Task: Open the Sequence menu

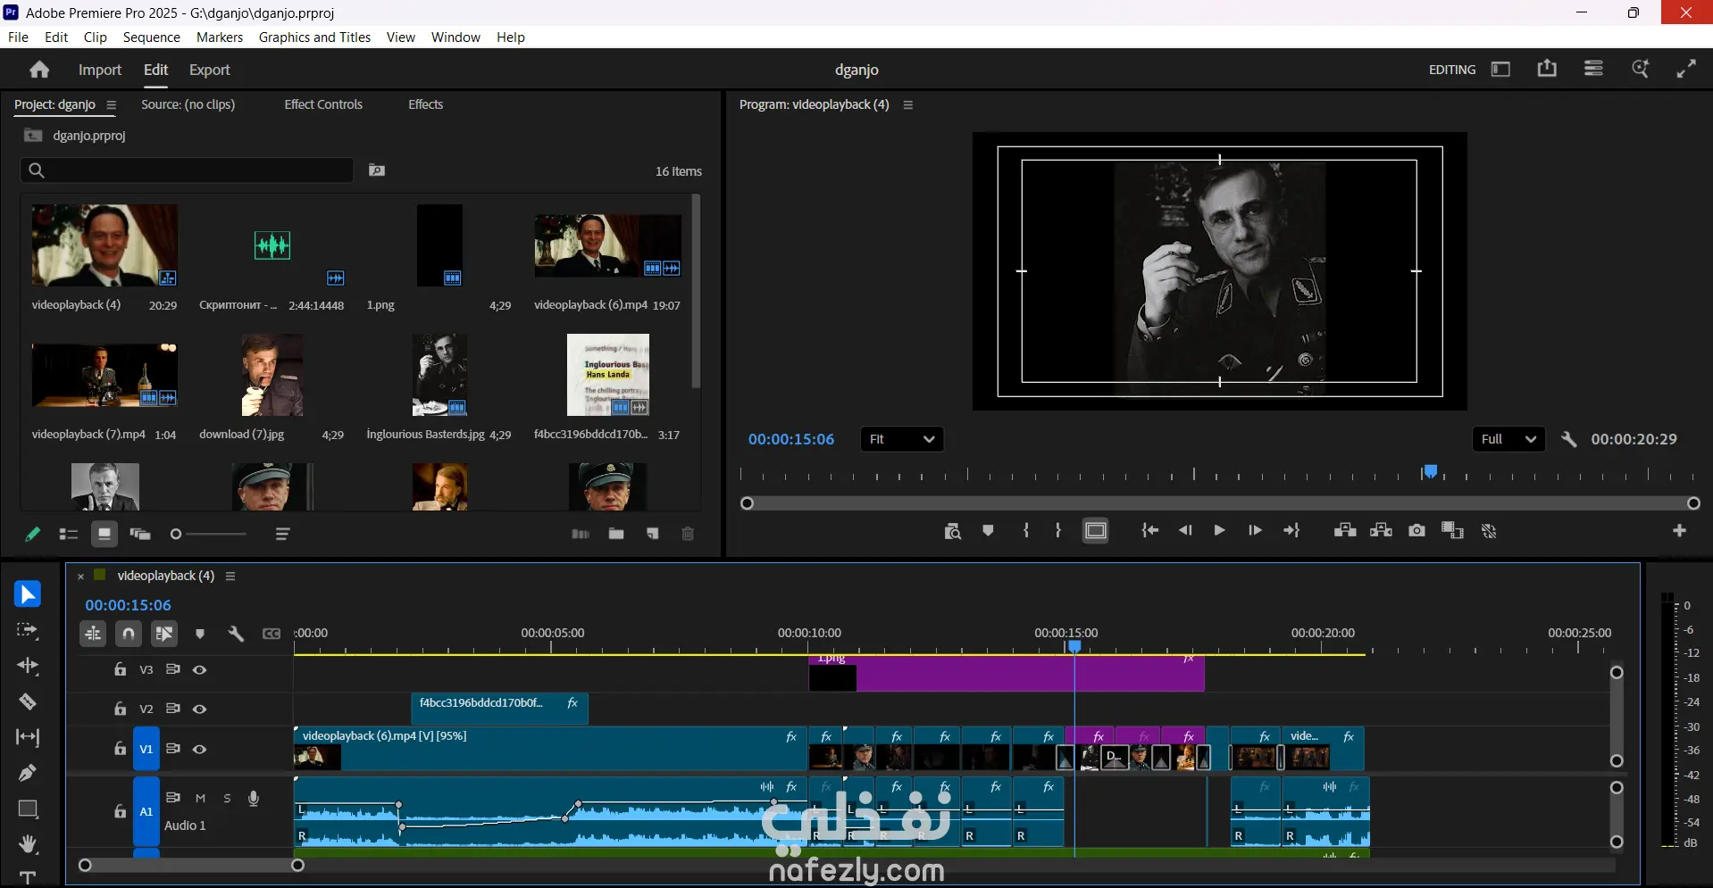Action: click(x=152, y=37)
